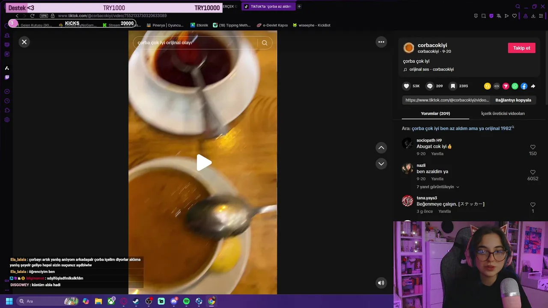Open the wiseephe - KickBot bookmark

311,25
